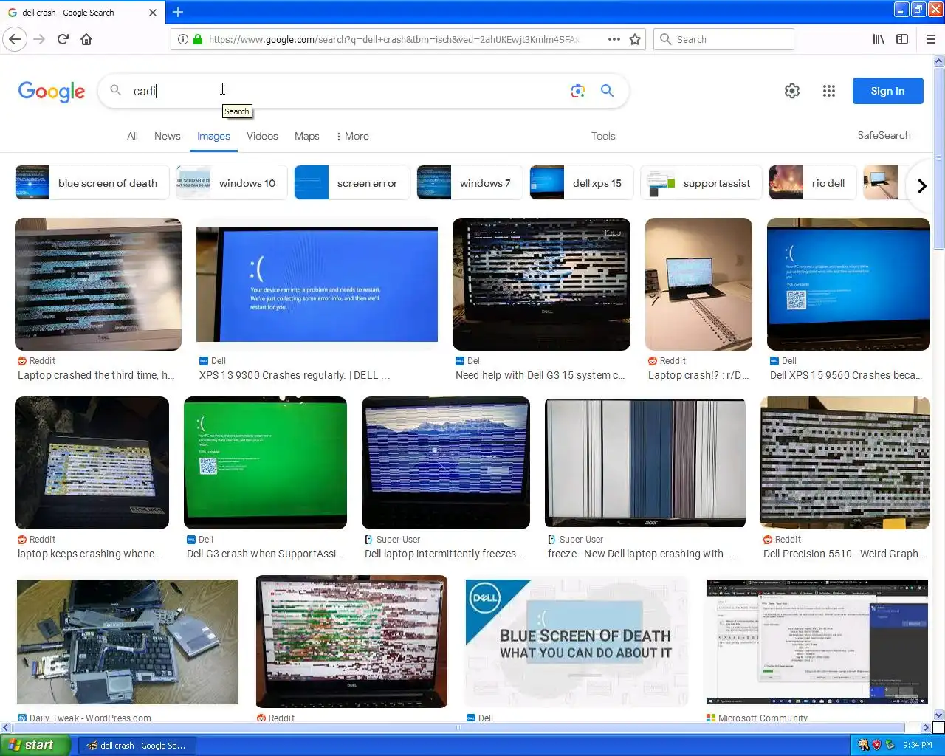This screenshot has height=756, width=945.
Task: Switch to the Maps tab
Action: click(307, 136)
